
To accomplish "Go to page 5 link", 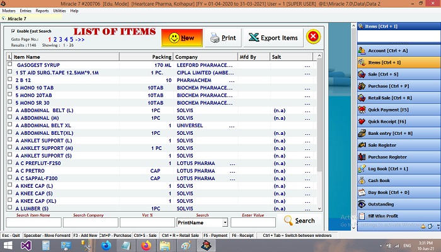I will 72,40.
